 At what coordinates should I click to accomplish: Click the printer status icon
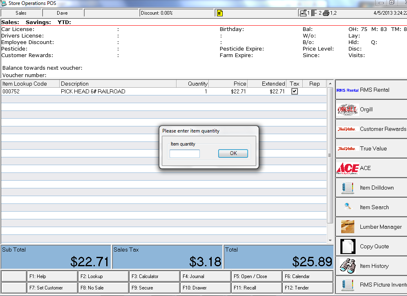click(326, 13)
